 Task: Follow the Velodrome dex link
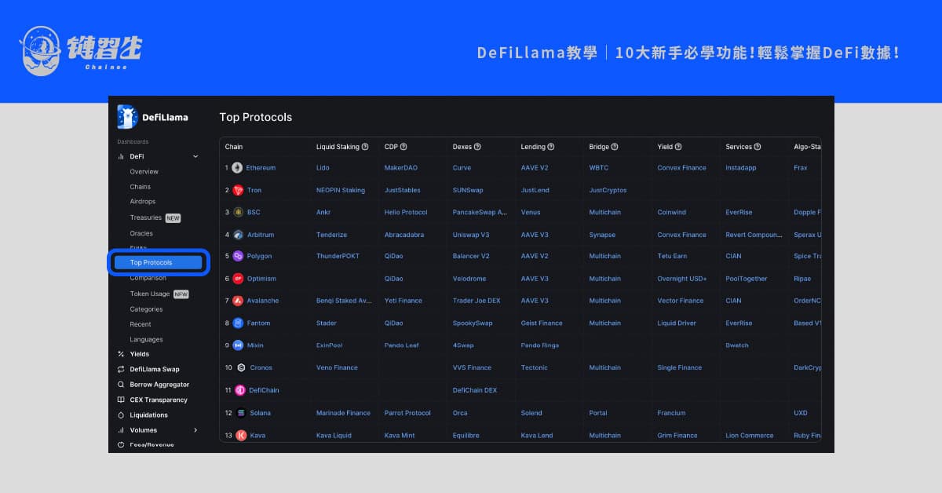pyautogui.click(x=469, y=279)
